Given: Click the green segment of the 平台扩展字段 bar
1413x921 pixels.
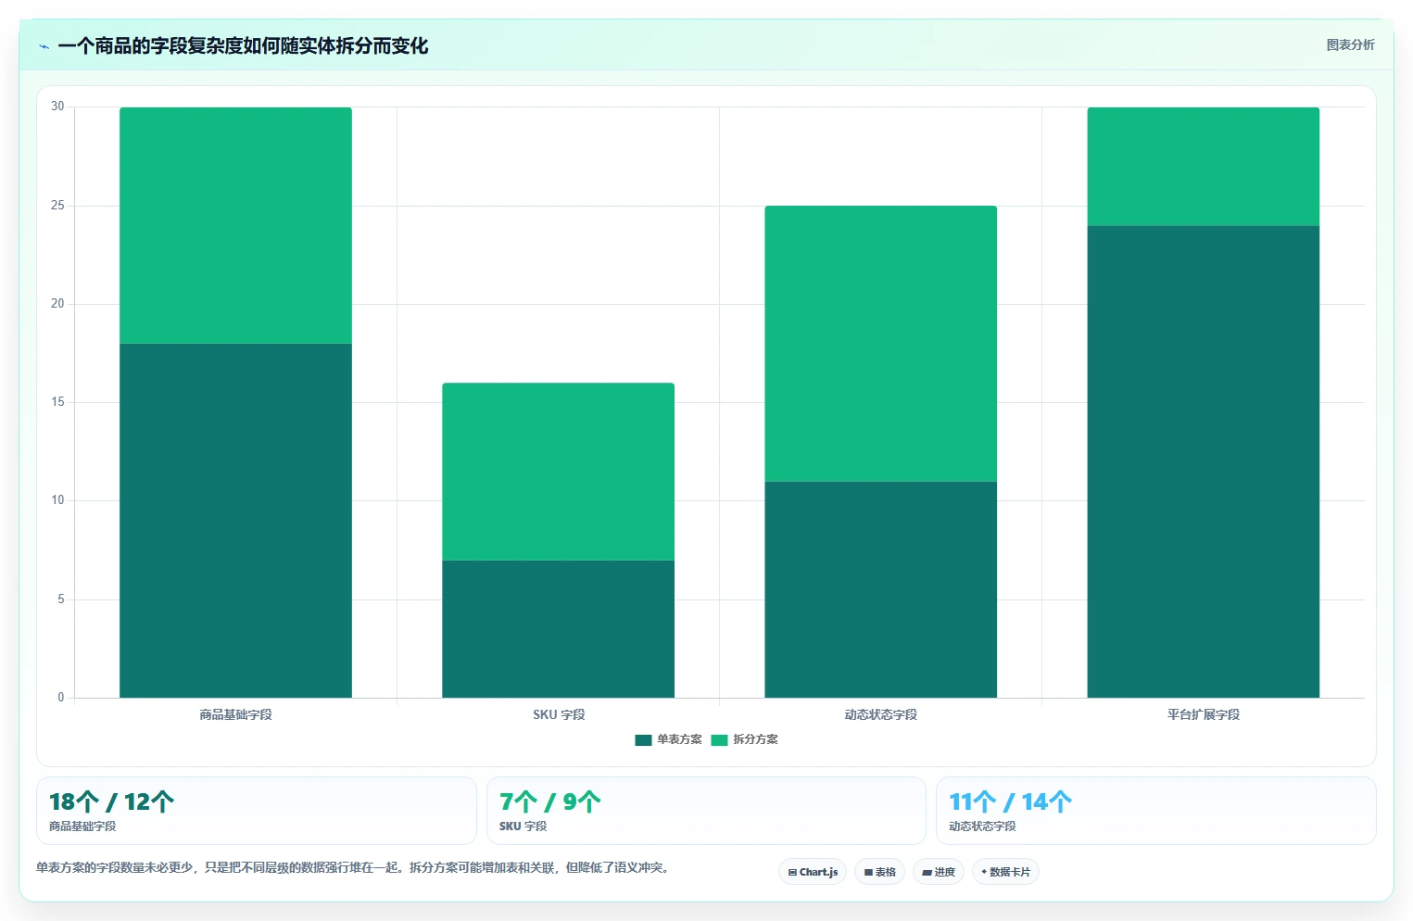Looking at the screenshot, I should [1203, 167].
